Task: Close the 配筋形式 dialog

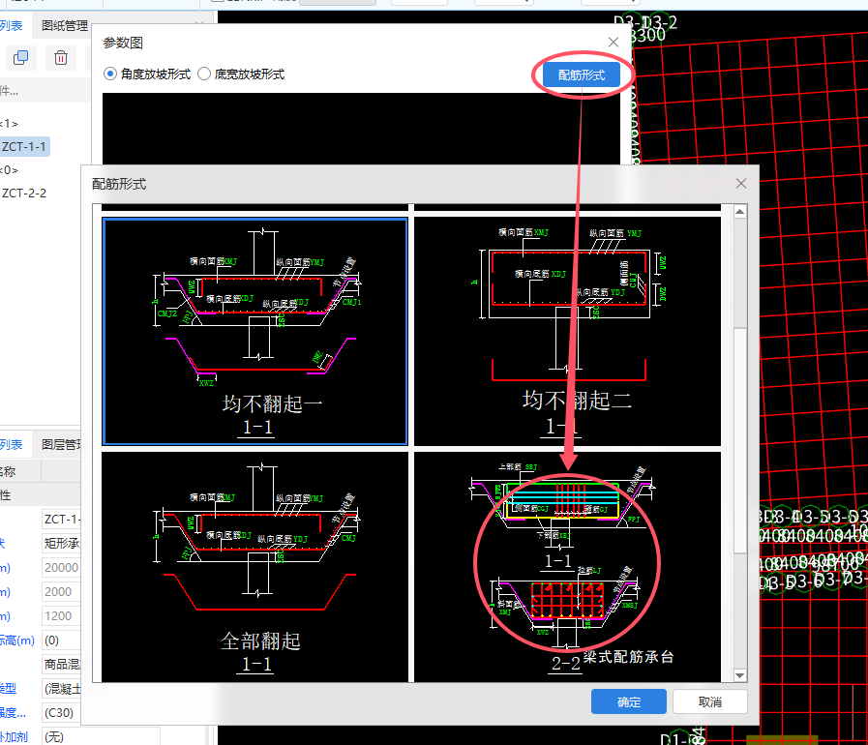Action: [741, 183]
